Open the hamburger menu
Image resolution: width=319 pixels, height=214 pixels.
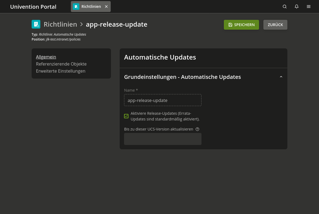point(309,7)
